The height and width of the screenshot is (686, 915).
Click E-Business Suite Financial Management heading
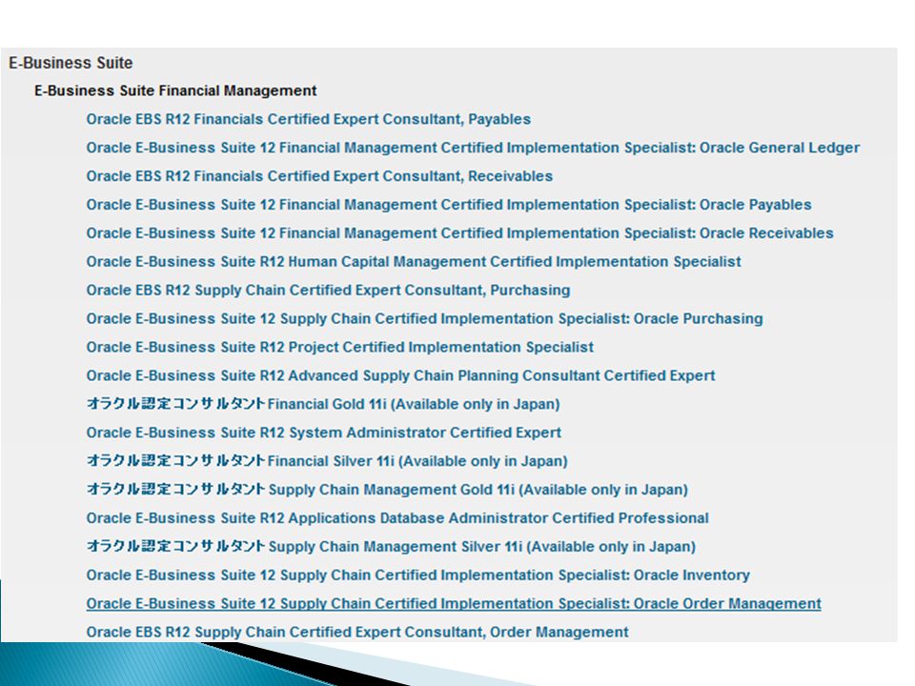tap(175, 91)
